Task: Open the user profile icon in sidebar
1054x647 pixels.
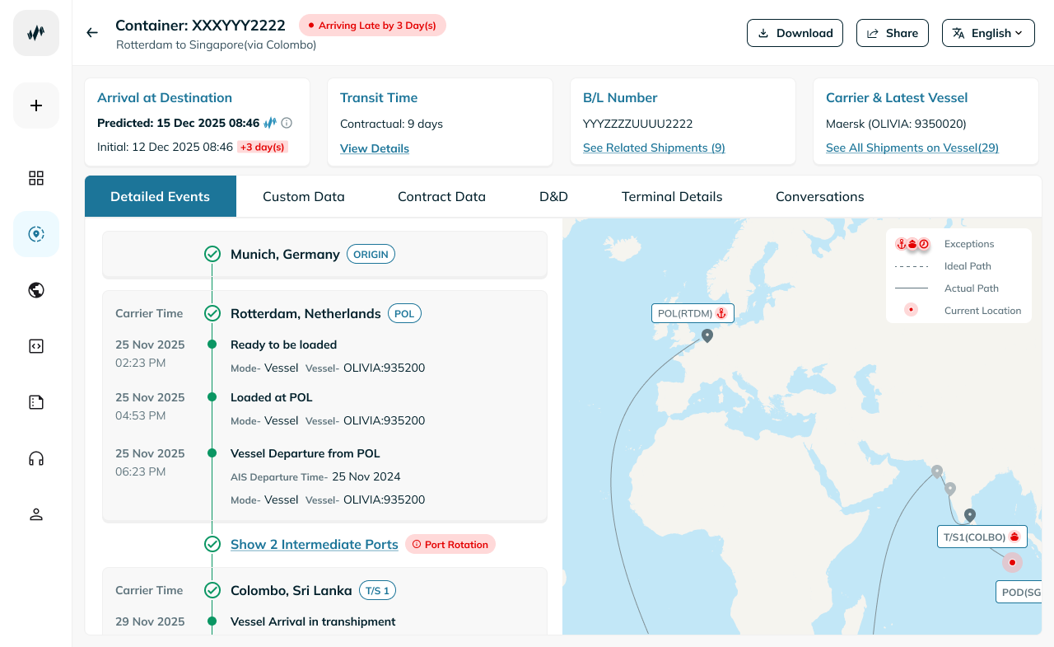Action: [x=36, y=514]
